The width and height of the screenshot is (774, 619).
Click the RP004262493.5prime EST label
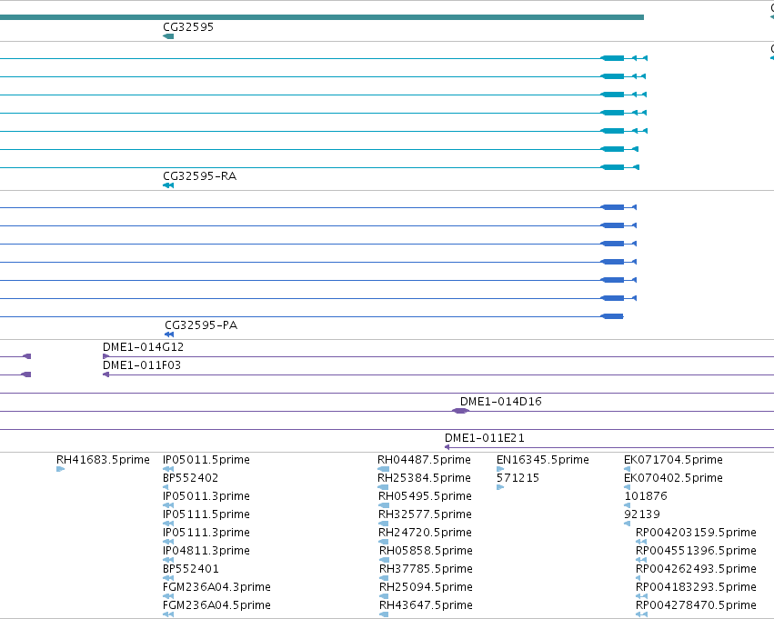coord(696,569)
